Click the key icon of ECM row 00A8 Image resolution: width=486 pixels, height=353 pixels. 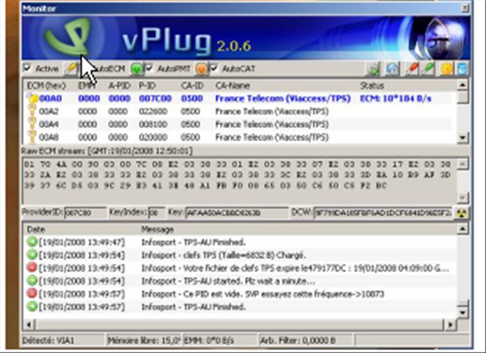(x=32, y=137)
